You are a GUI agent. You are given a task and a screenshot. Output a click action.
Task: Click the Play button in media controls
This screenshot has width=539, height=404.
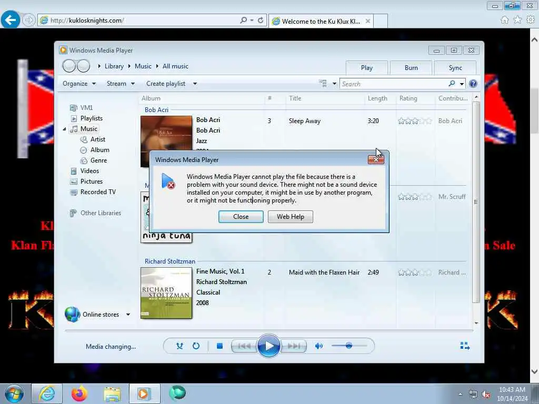tap(268, 346)
